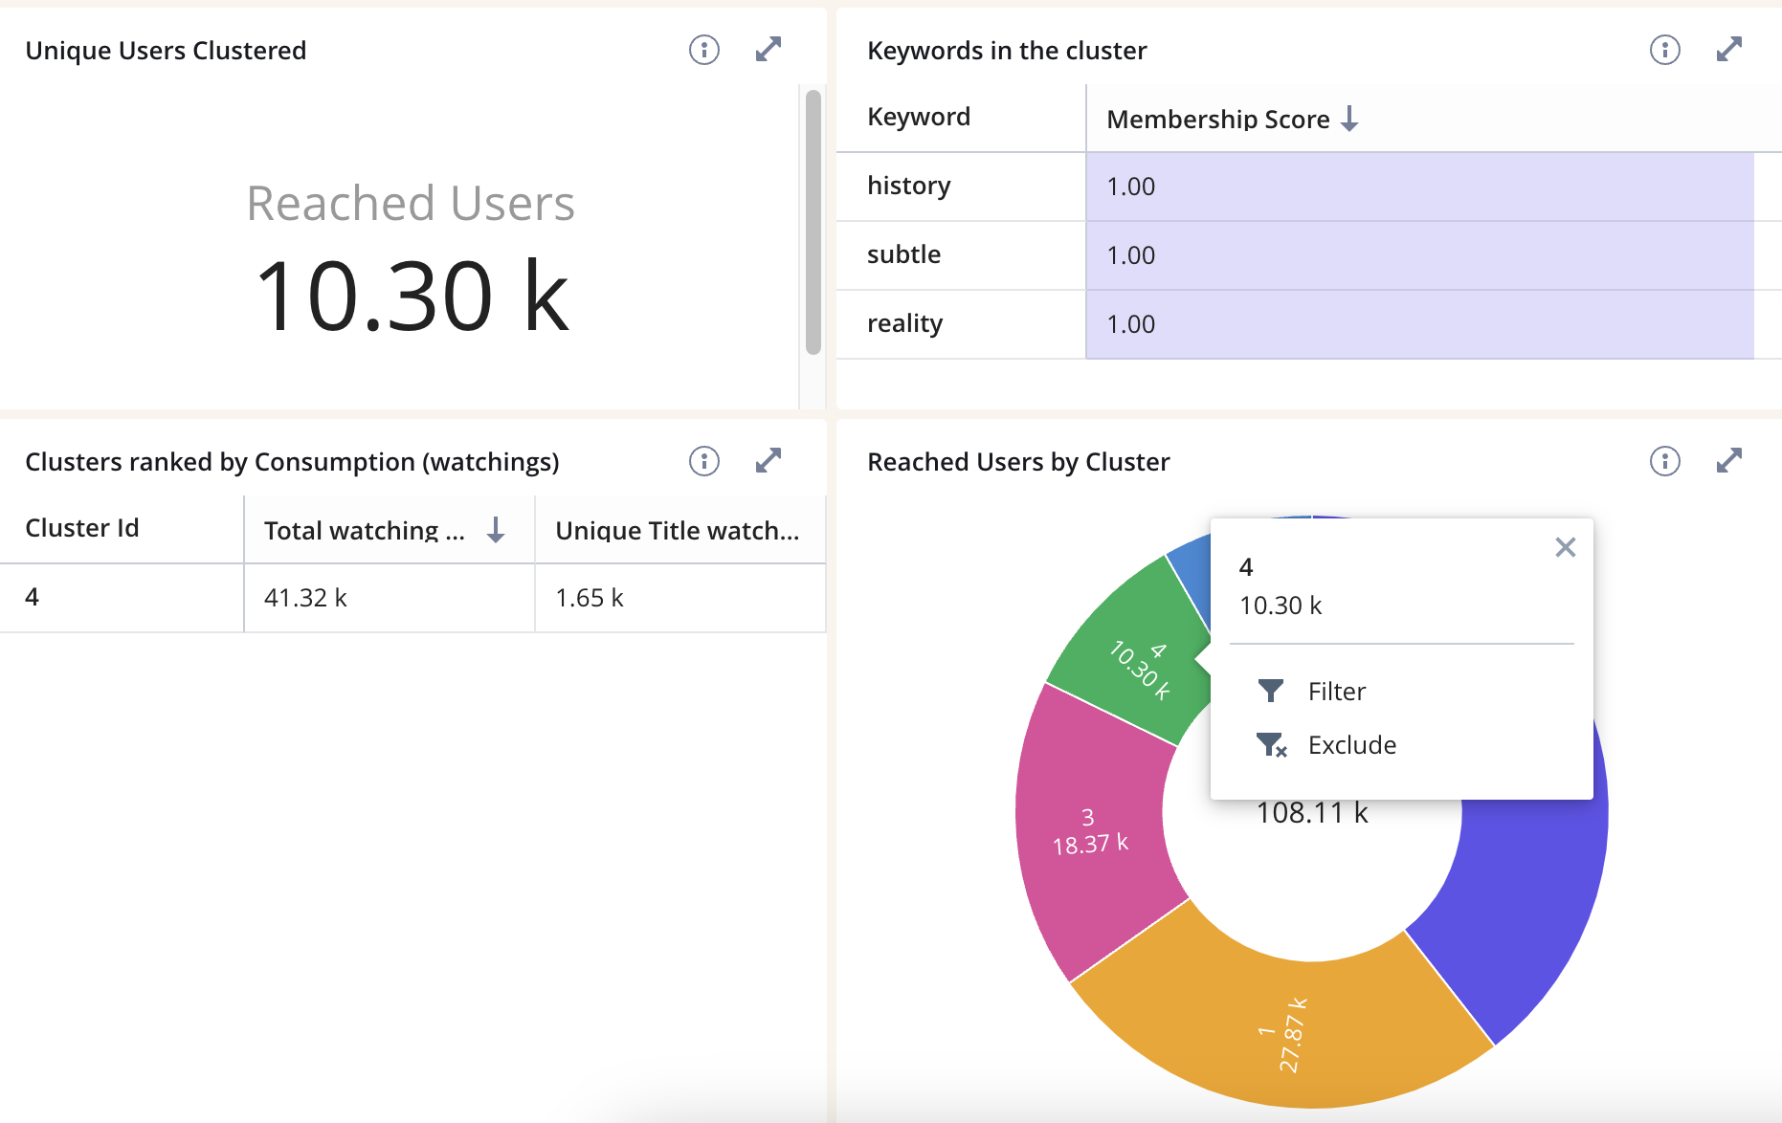Click the 10.30 k Reached Users value
Viewport: 1782px width, 1123px height.
tap(412, 297)
